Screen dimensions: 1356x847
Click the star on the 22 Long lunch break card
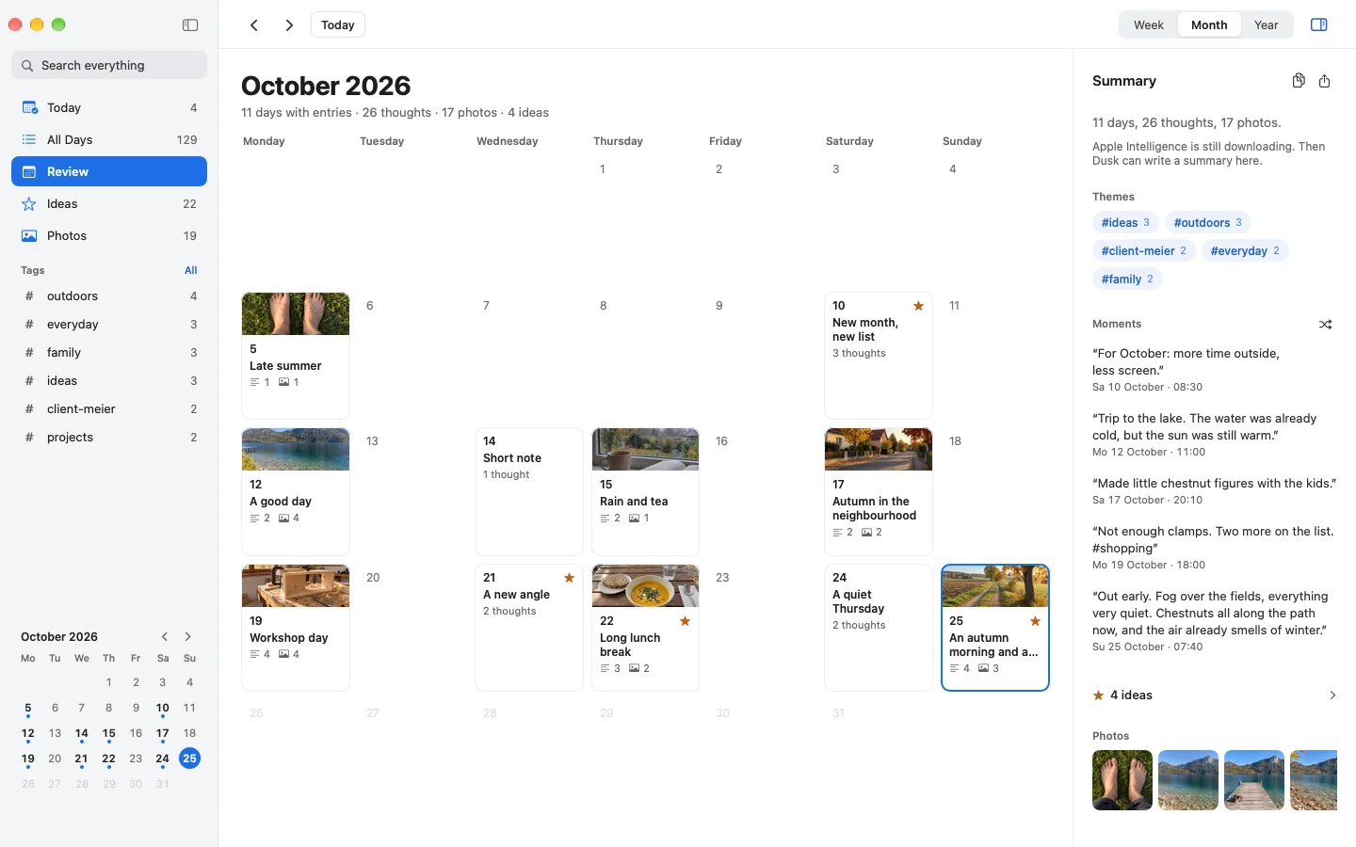click(686, 621)
